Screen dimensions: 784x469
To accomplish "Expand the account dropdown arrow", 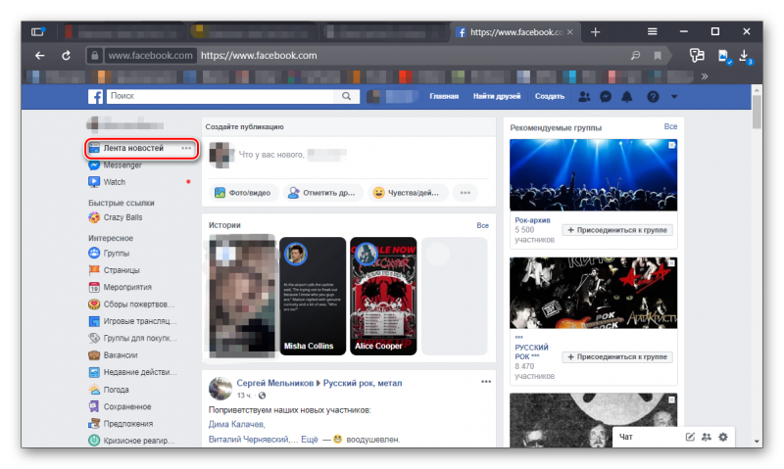I will [674, 97].
